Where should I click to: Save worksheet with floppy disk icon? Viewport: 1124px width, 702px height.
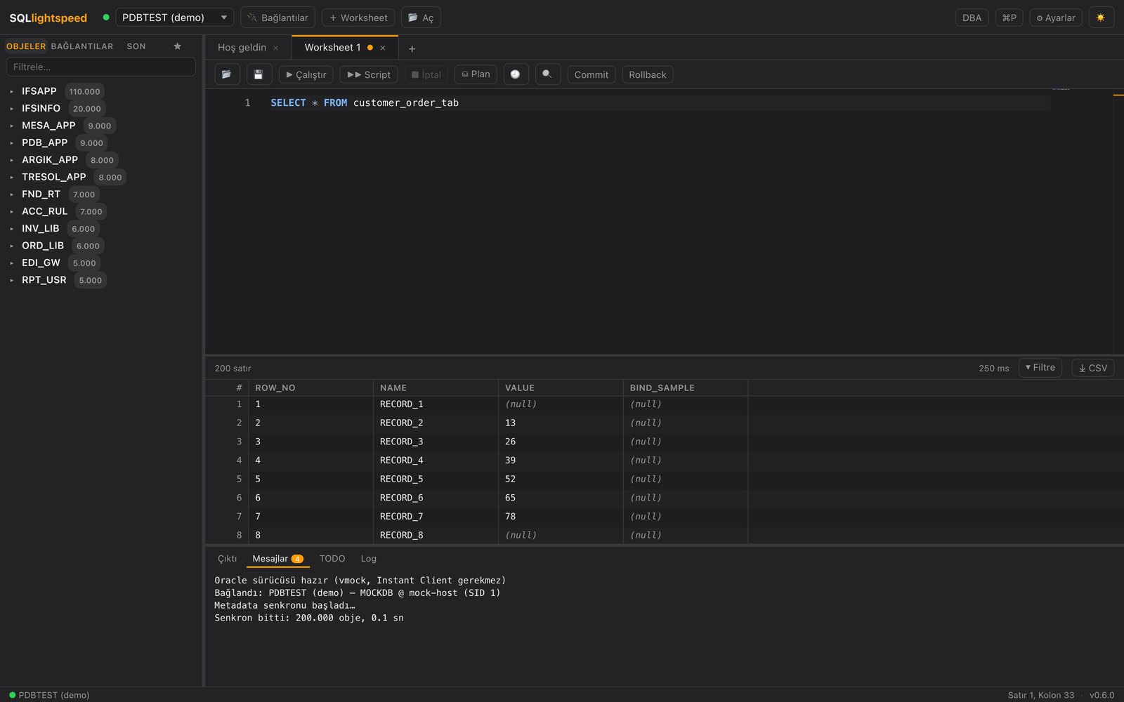point(258,74)
